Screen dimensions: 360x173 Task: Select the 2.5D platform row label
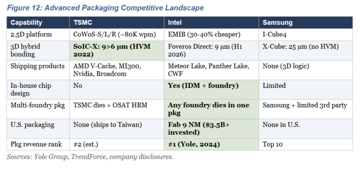pyautogui.click(x=31, y=35)
